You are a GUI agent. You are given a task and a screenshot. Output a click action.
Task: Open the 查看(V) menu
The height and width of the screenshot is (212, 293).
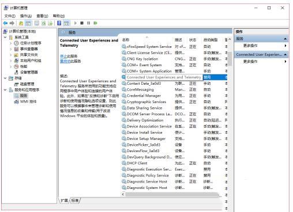pos(42,16)
